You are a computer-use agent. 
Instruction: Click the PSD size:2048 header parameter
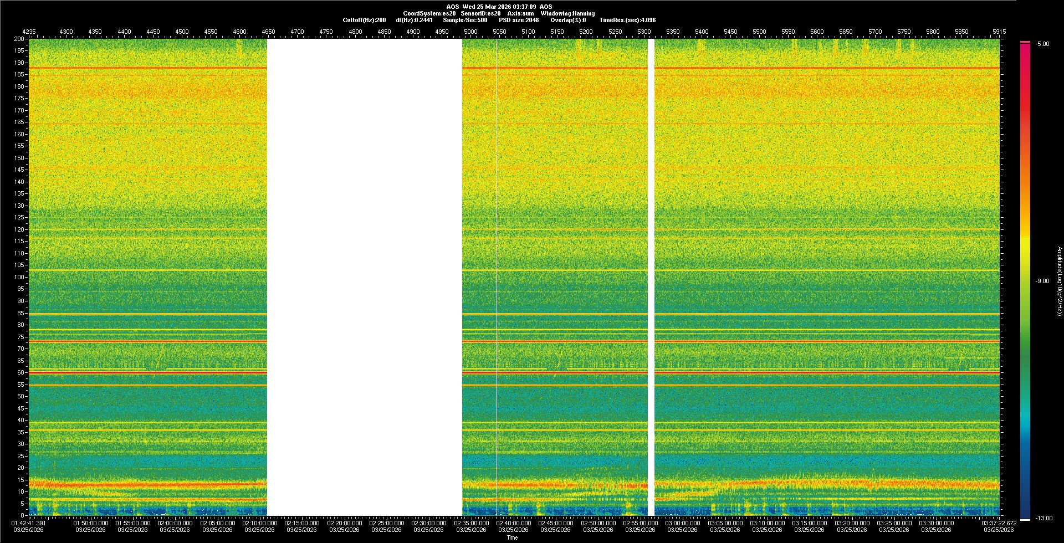tap(519, 20)
